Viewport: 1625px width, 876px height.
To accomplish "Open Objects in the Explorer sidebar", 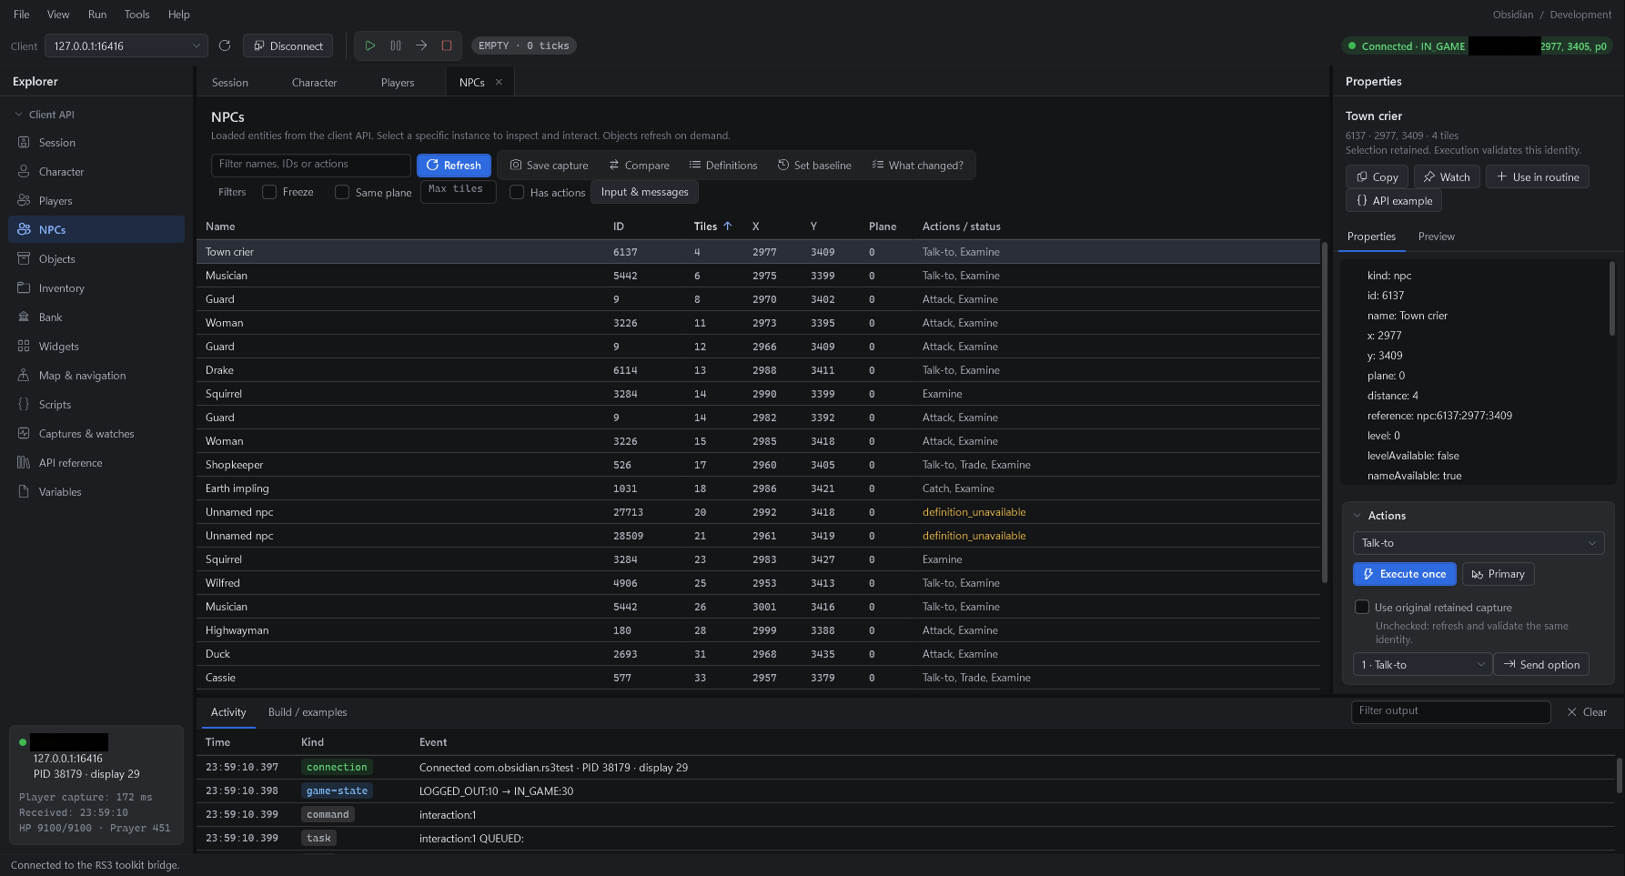I will 96,259.
